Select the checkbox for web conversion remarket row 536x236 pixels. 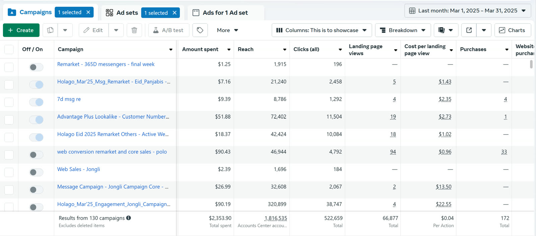pos(9,155)
